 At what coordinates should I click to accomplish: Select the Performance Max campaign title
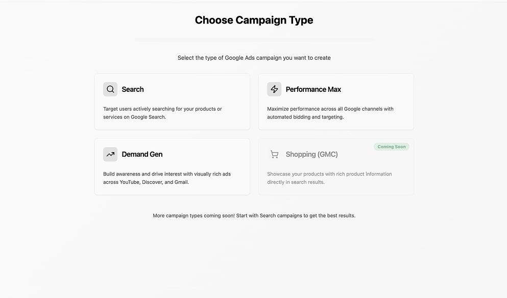pyautogui.click(x=313, y=89)
